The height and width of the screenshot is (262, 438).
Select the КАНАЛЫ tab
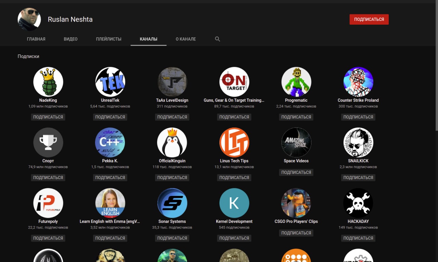pos(149,39)
